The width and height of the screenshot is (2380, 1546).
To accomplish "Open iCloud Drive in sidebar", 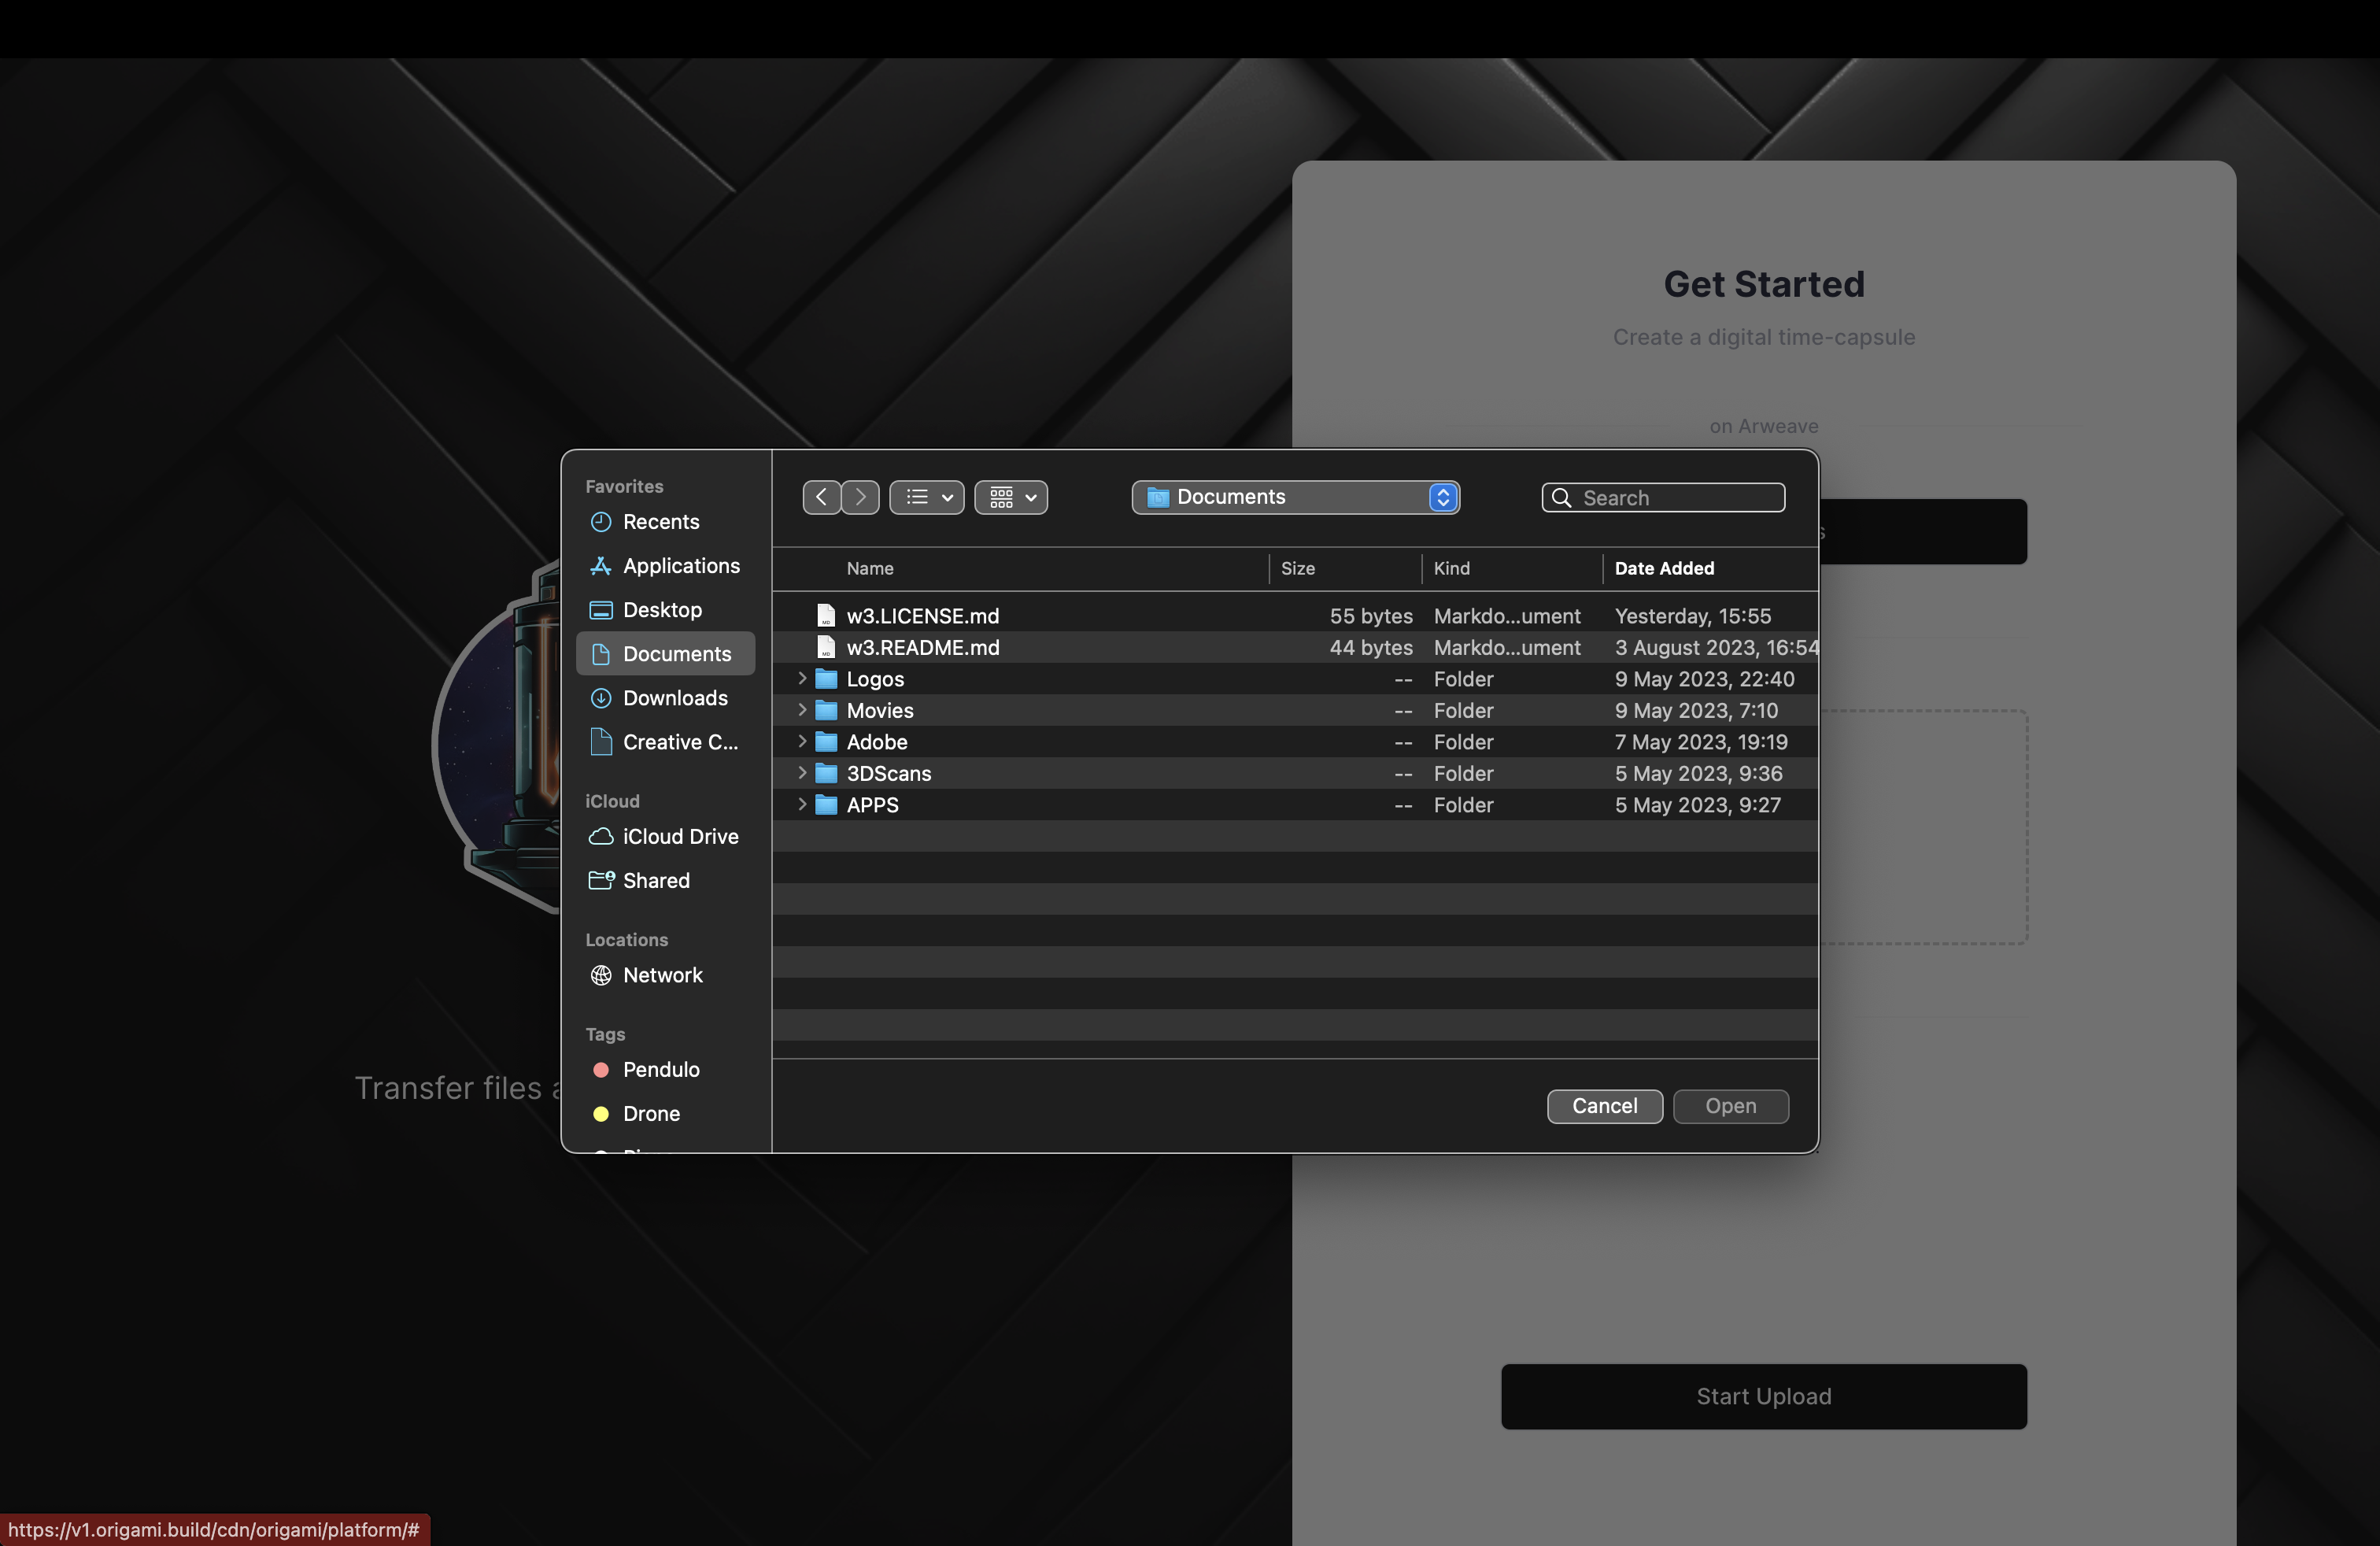I will (680, 836).
